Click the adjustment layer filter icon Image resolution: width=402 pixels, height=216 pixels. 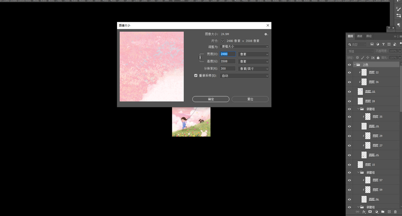(x=377, y=44)
